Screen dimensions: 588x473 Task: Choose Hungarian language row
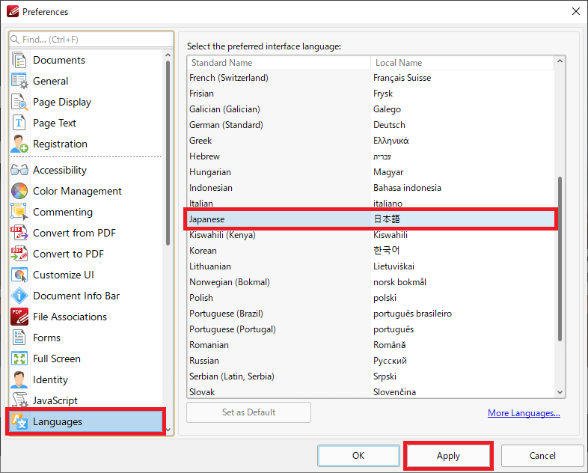tap(370, 172)
